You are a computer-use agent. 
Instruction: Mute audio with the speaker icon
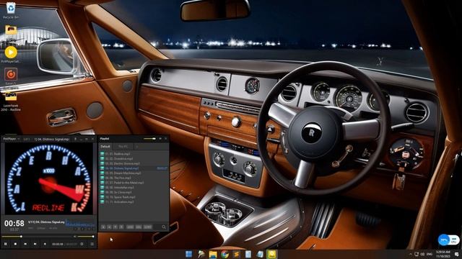click(x=75, y=237)
